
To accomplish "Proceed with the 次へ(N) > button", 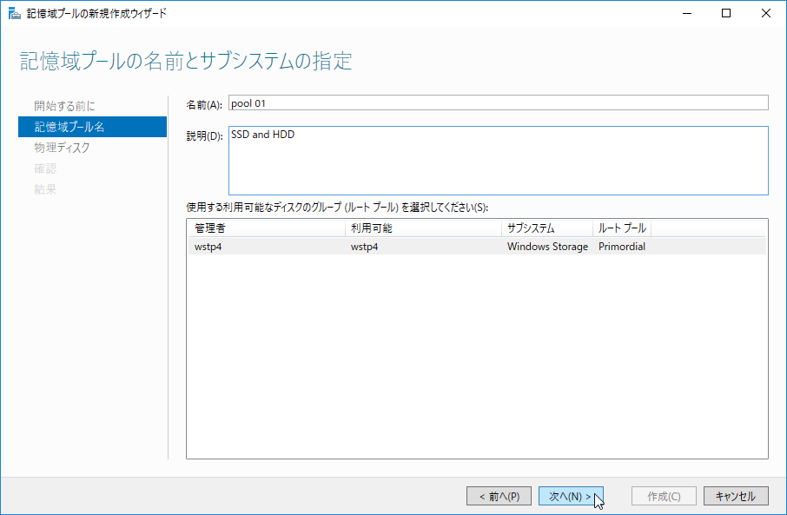I will click(x=571, y=496).
